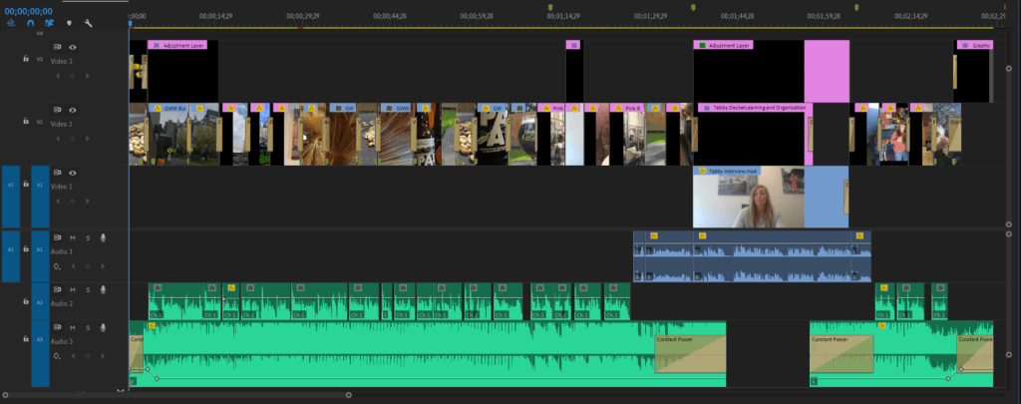
Task: Enable voice-over record microphone on Audio 1
Action: click(x=103, y=237)
